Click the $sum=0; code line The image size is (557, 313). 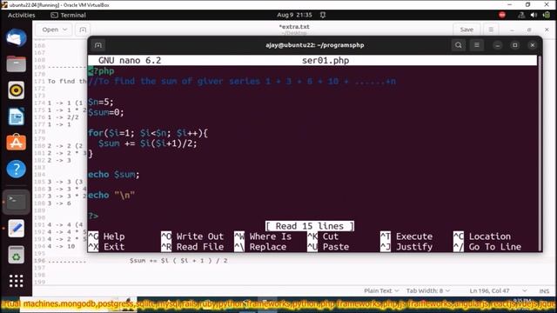click(106, 112)
